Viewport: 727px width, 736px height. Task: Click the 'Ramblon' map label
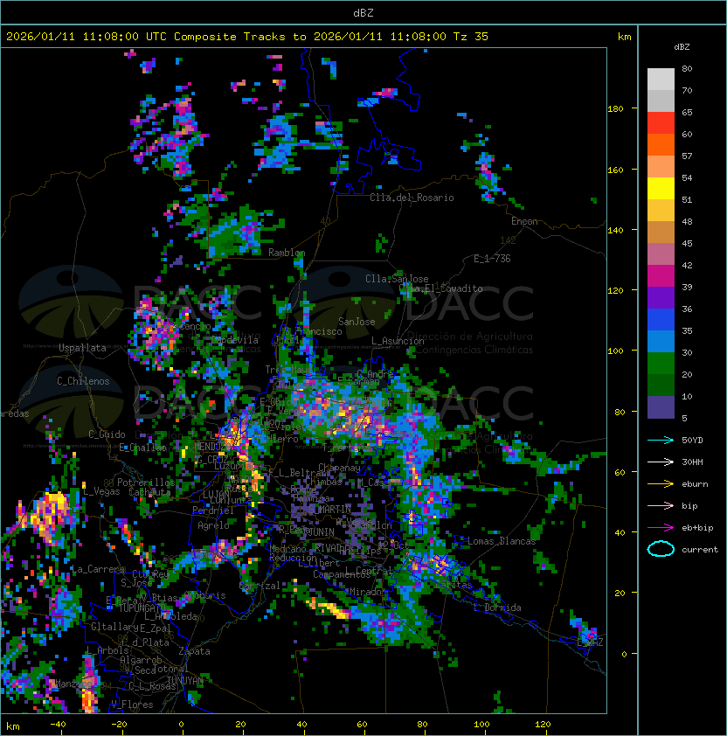click(x=287, y=253)
